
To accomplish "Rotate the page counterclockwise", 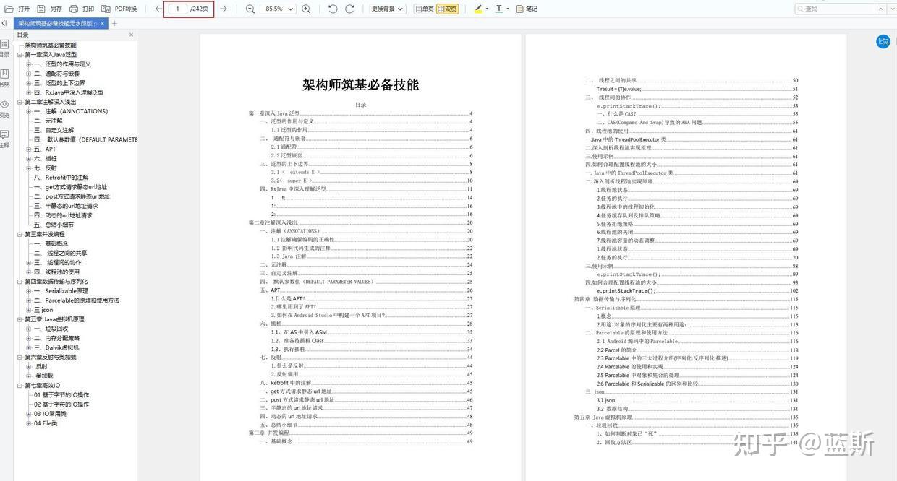I will pyautogui.click(x=333, y=9).
